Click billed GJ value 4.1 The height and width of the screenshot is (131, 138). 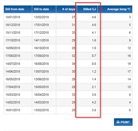click(x=94, y=32)
